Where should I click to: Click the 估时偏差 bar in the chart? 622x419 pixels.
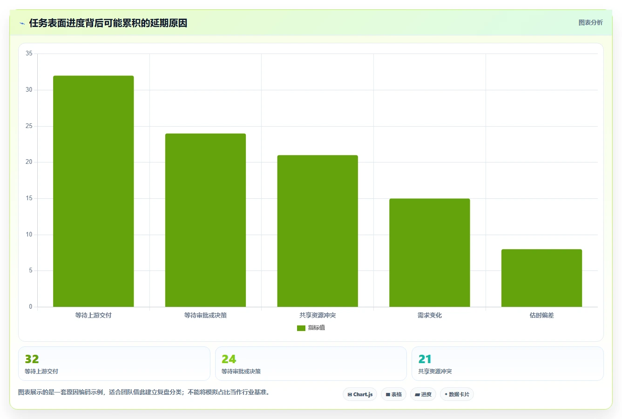click(x=541, y=278)
